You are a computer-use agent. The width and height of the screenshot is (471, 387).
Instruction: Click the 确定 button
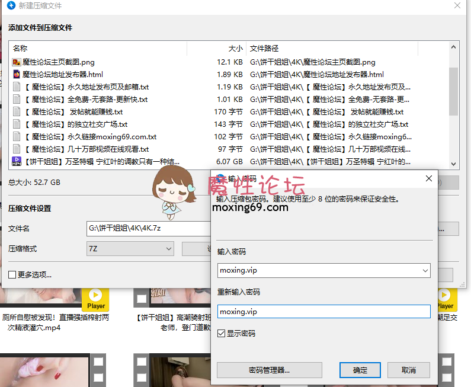point(360,370)
